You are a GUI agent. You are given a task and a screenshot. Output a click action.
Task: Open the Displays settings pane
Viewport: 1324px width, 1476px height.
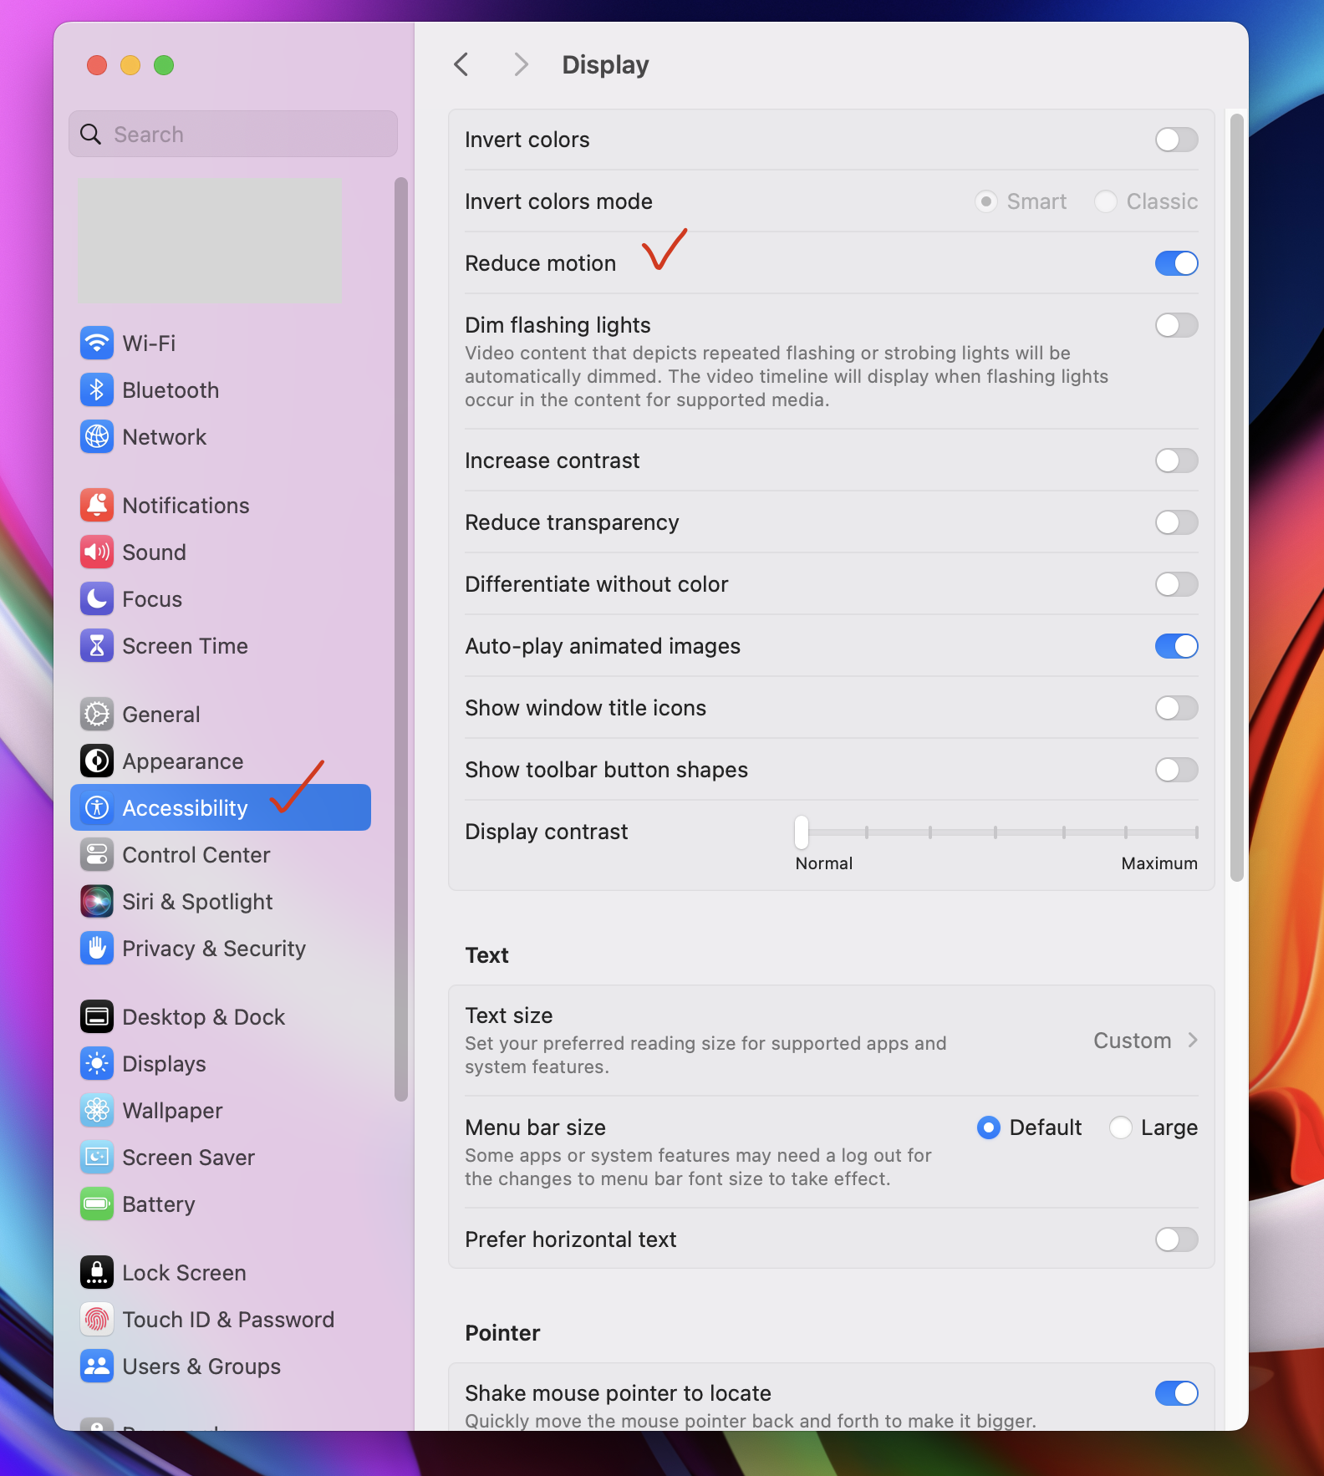[x=164, y=1064]
